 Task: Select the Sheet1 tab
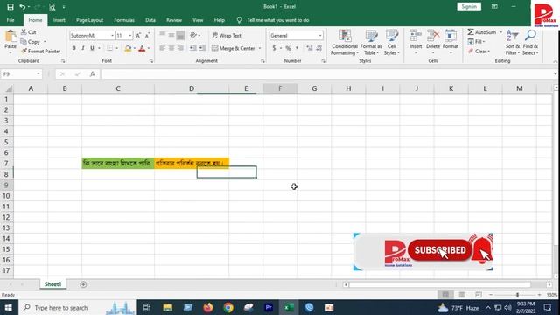point(52,284)
